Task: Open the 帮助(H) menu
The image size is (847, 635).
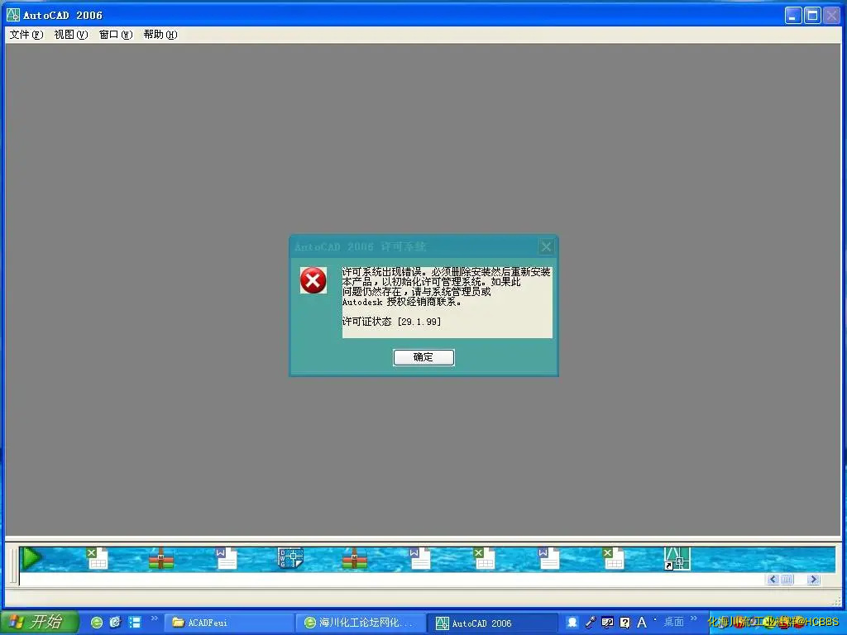Action: tap(160, 35)
